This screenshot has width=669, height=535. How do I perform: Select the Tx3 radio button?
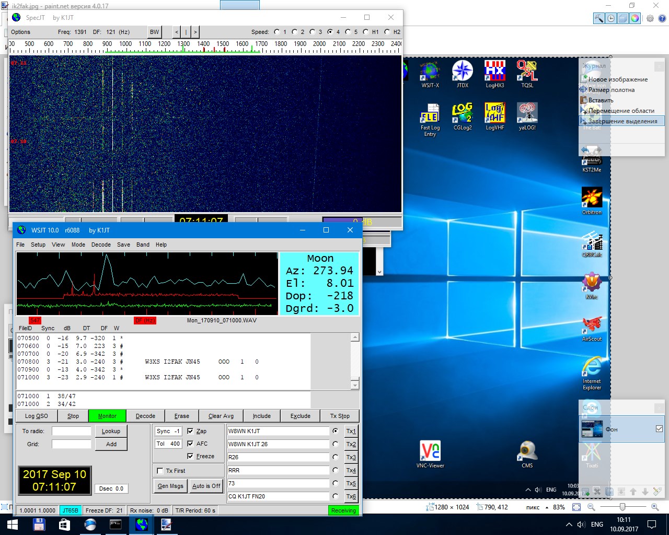335,457
